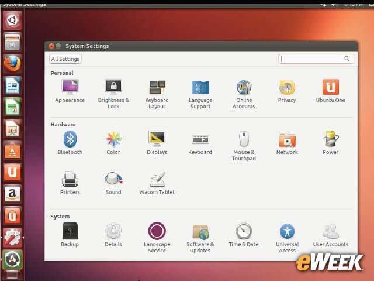Open Bluetooth settings
374x281 pixels.
(x=70, y=143)
